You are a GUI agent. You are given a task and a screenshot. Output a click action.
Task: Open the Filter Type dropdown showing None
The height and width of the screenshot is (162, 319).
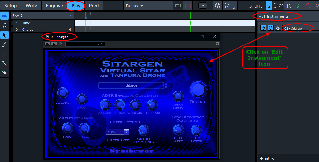click(x=118, y=132)
